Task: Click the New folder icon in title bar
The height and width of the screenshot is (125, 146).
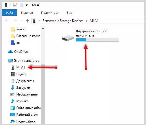Action: (21, 5)
